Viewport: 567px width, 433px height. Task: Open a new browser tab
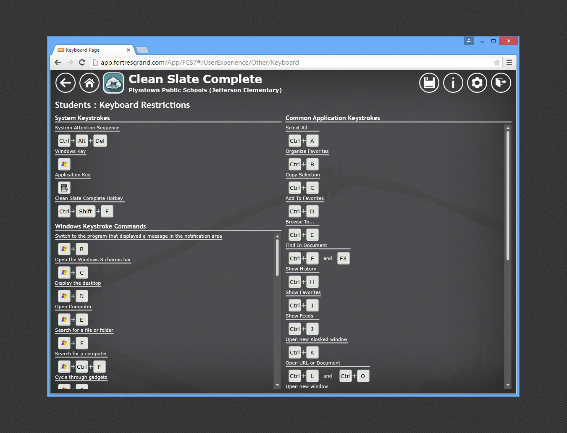click(142, 50)
